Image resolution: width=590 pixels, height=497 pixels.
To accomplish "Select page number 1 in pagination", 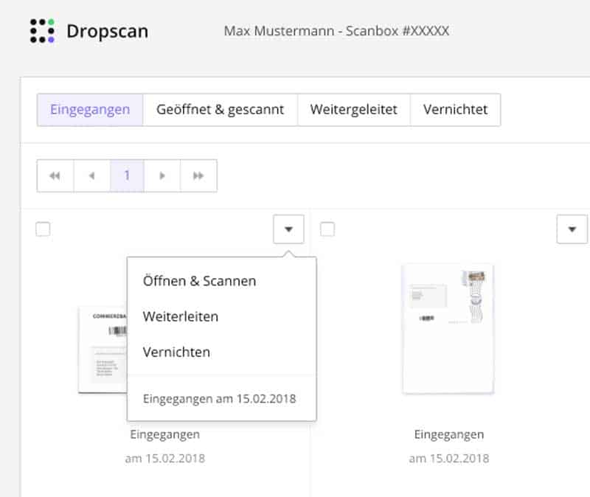I will click(x=127, y=175).
